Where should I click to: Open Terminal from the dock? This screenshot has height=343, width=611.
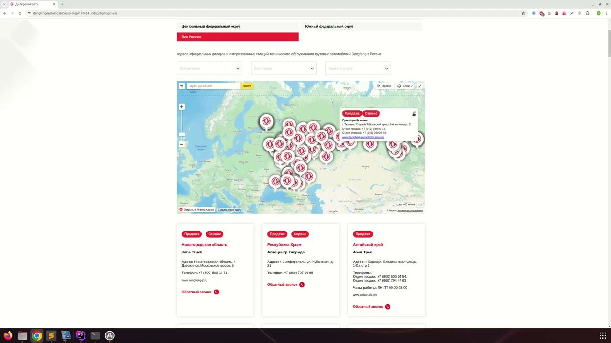95,335
